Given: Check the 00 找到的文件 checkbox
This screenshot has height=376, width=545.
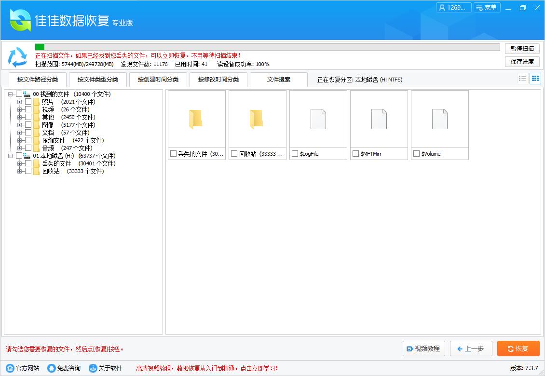Looking at the screenshot, I should [x=19, y=94].
